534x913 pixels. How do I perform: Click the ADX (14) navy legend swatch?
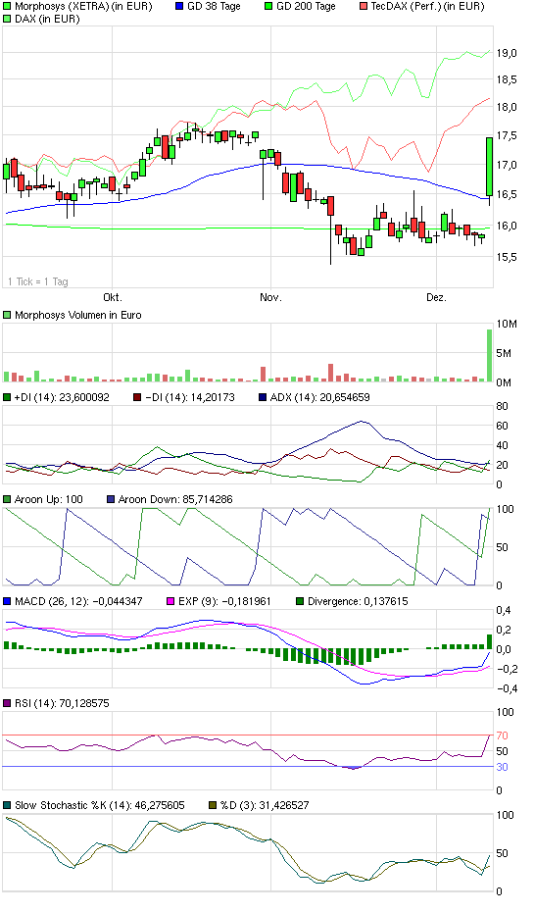pyautogui.click(x=263, y=397)
